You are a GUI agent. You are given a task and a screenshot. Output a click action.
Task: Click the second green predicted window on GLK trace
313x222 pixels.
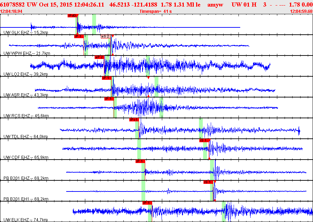[94, 24]
